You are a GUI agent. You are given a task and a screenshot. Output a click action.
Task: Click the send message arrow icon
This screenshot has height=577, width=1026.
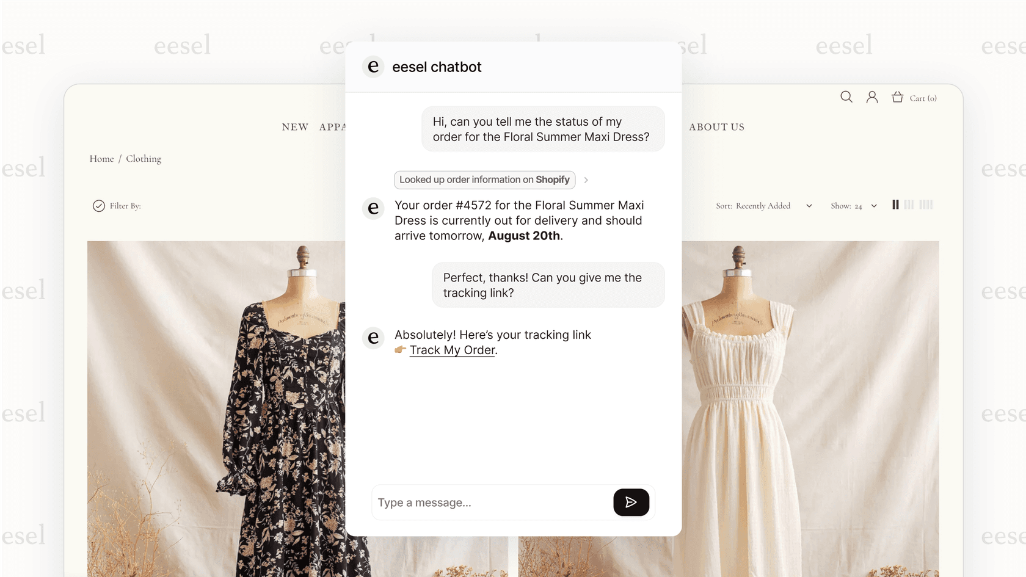tap(631, 502)
